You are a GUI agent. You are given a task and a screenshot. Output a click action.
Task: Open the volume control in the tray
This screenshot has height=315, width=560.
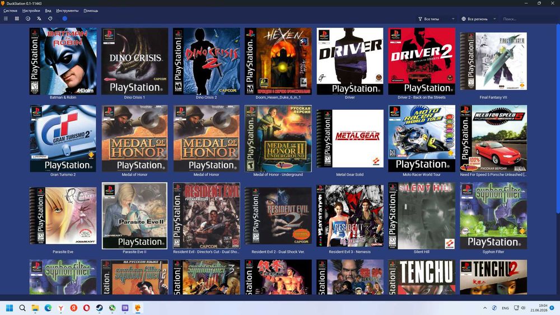(x=523, y=308)
